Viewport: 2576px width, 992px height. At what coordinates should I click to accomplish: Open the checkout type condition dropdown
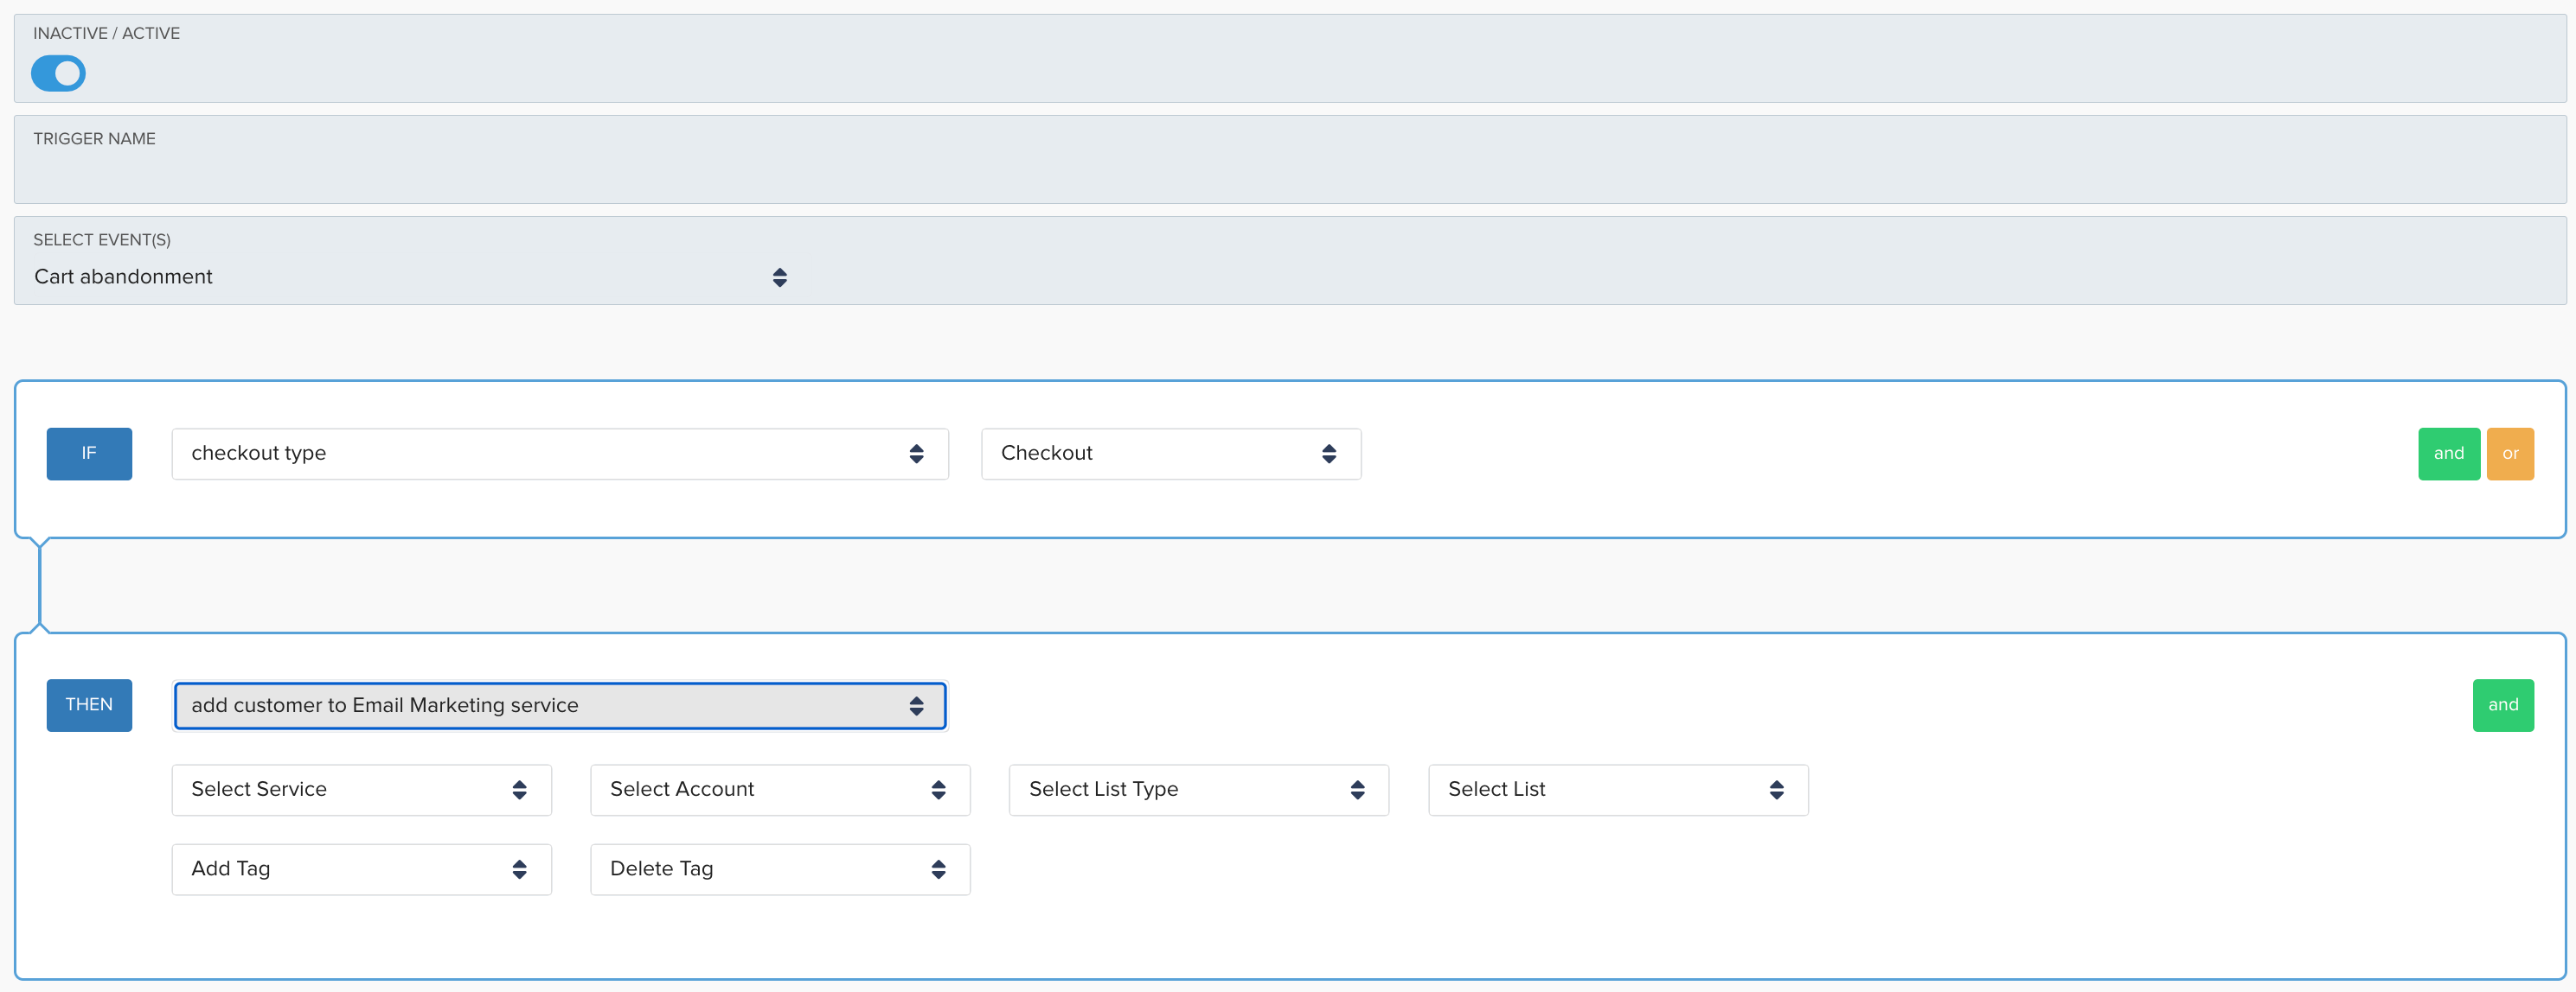pyautogui.click(x=559, y=454)
